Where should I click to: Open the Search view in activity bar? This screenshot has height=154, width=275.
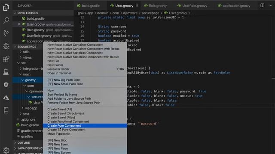(6, 20)
